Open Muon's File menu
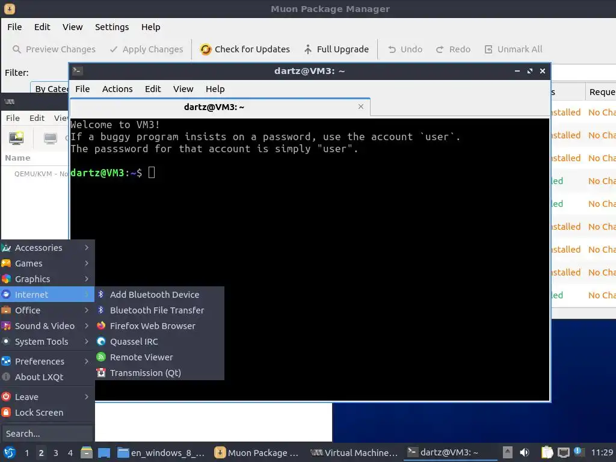 click(14, 27)
